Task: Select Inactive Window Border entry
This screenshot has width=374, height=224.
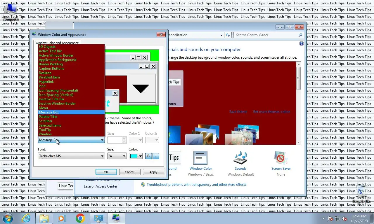Action: point(71,104)
